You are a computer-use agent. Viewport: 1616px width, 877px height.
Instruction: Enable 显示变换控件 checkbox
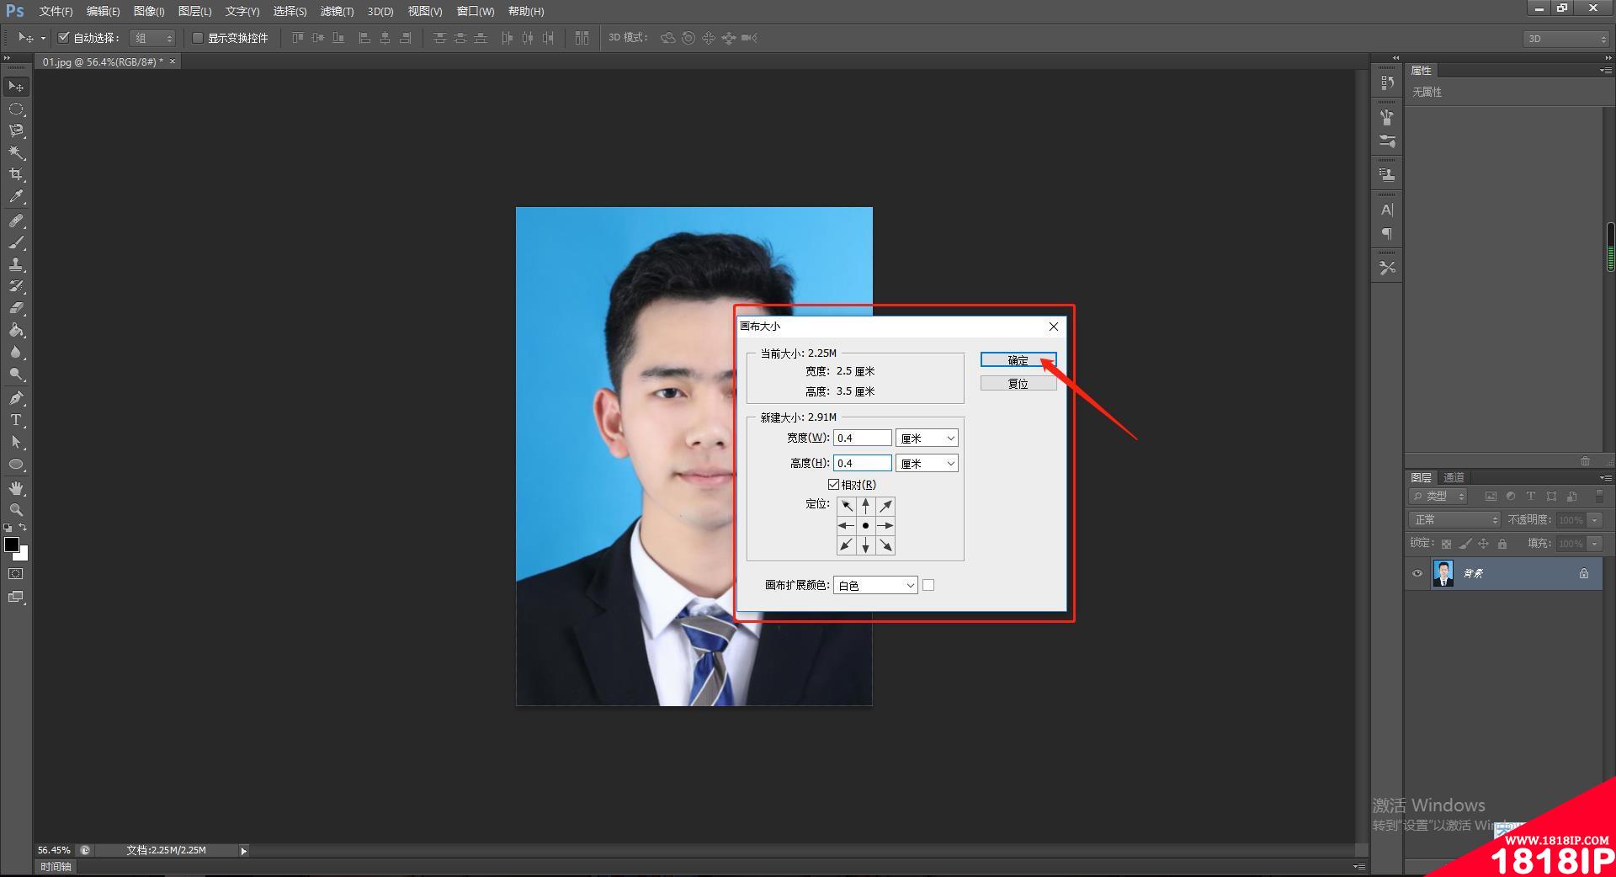coord(198,38)
